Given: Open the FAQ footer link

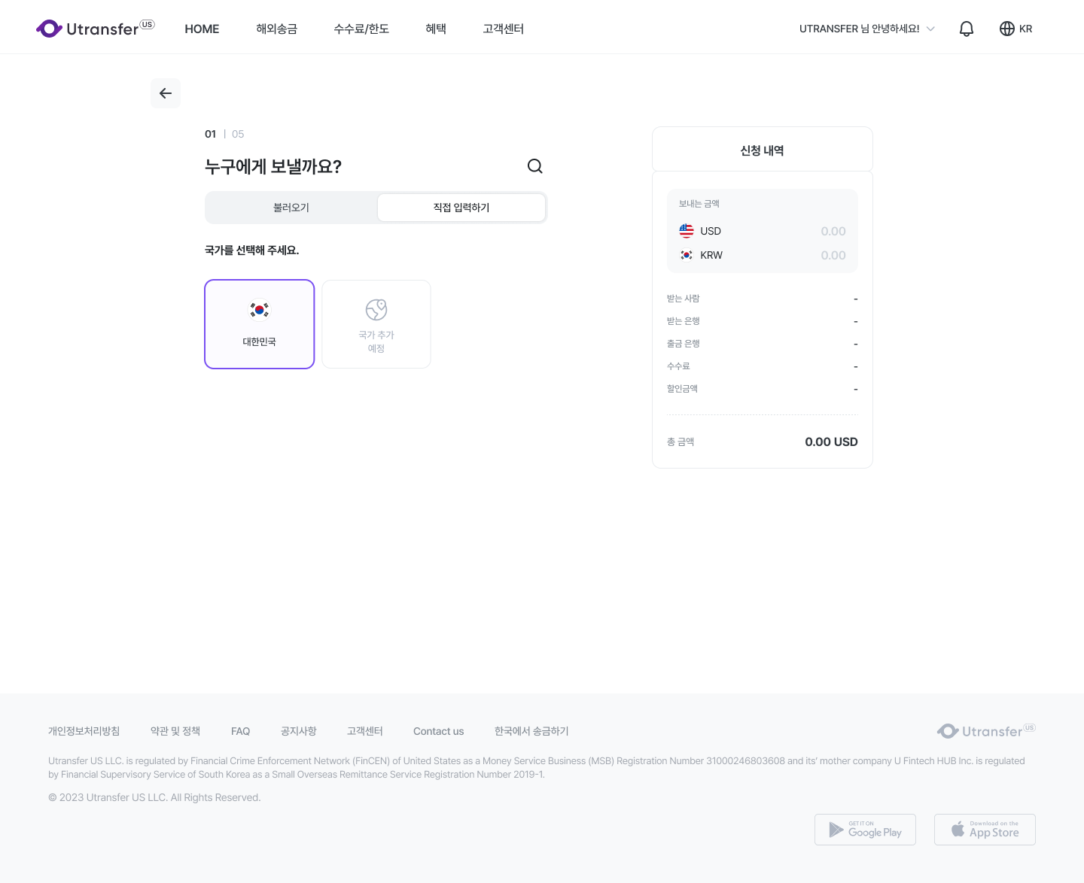Looking at the screenshot, I should [x=240, y=731].
